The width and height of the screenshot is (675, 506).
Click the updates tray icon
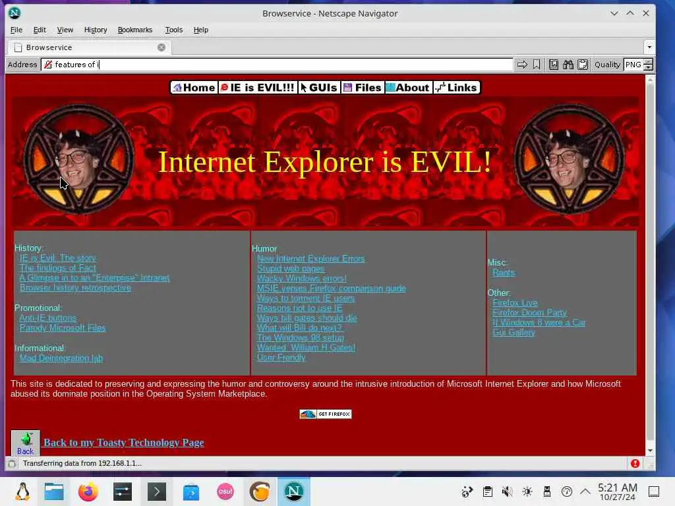(566, 492)
